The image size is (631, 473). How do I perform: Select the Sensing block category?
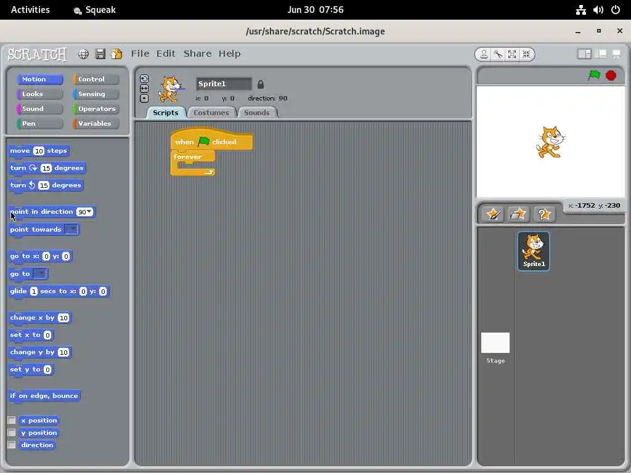[x=96, y=94]
